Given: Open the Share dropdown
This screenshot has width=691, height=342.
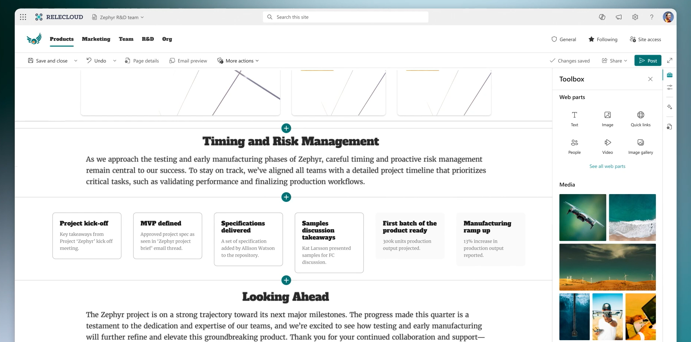Looking at the screenshot, I should coord(614,61).
